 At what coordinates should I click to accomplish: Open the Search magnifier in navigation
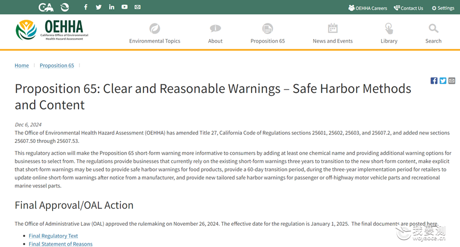point(433,33)
